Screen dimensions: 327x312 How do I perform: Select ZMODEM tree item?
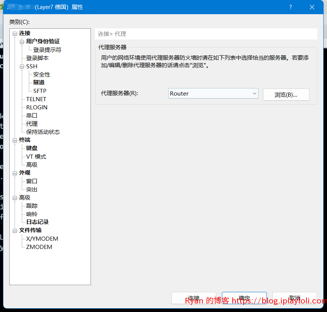(39, 247)
